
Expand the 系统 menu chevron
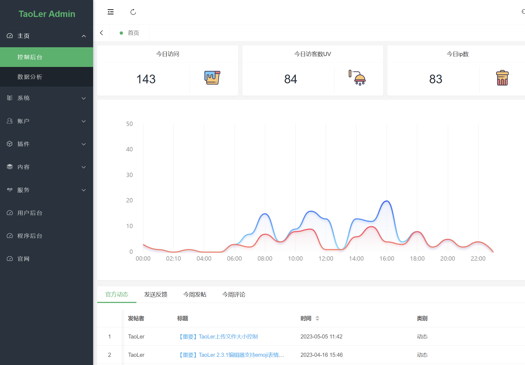tap(84, 98)
